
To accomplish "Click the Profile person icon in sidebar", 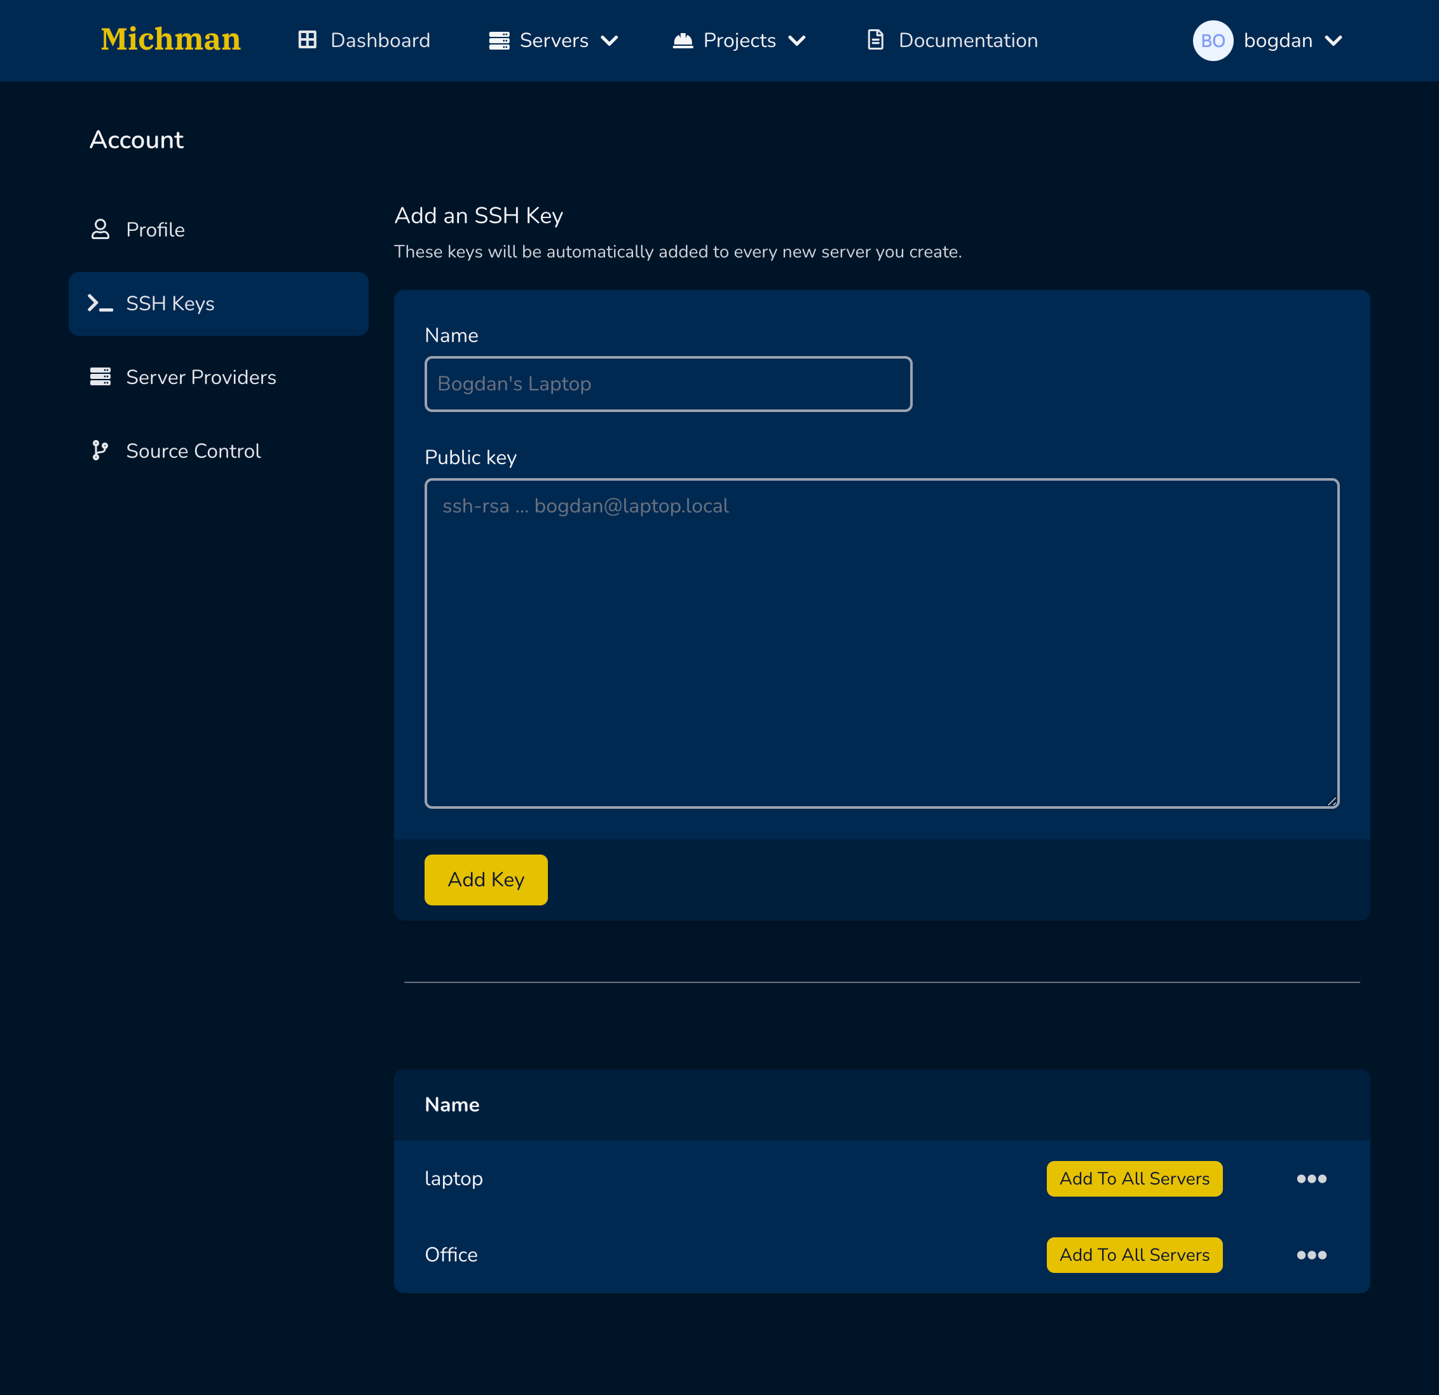I will [100, 229].
